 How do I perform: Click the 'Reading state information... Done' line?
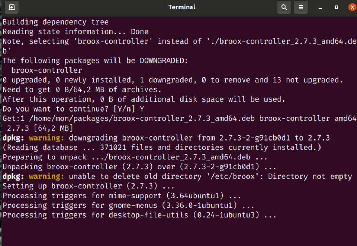75,31
